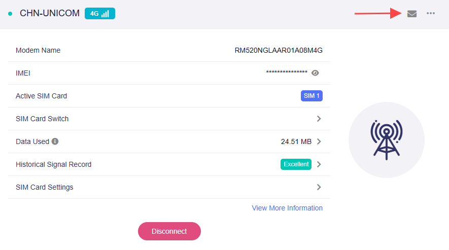Expand the SIM Card Switch row chevron
Viewport: 449px width, 250px height.
coord(319,119)
